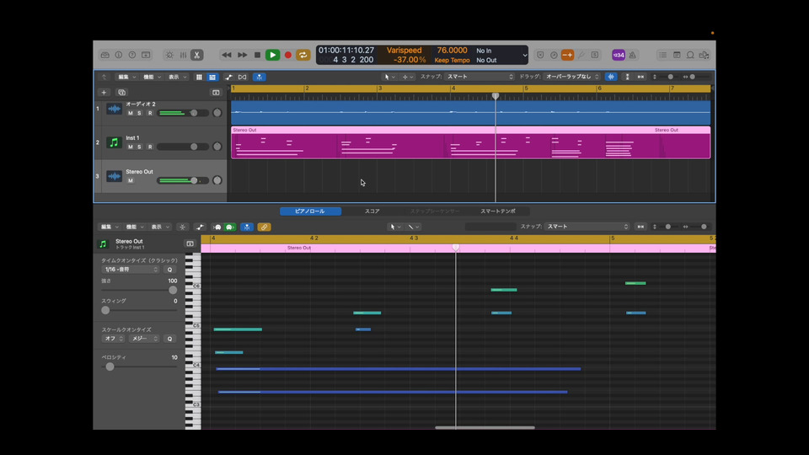Viewport: 809px width, 455px height.
Task: Click time quantize Q button
Action: [169, 270]
